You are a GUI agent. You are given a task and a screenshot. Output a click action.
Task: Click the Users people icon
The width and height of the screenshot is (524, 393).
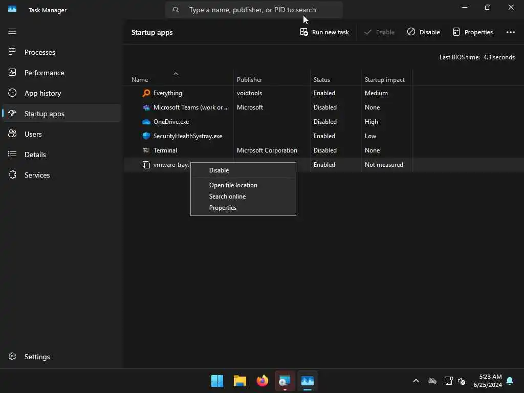(12, 134)
